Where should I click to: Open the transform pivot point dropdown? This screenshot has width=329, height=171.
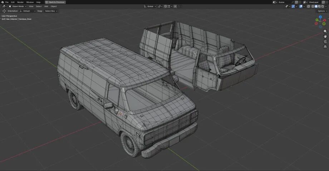tap(160, 6)
